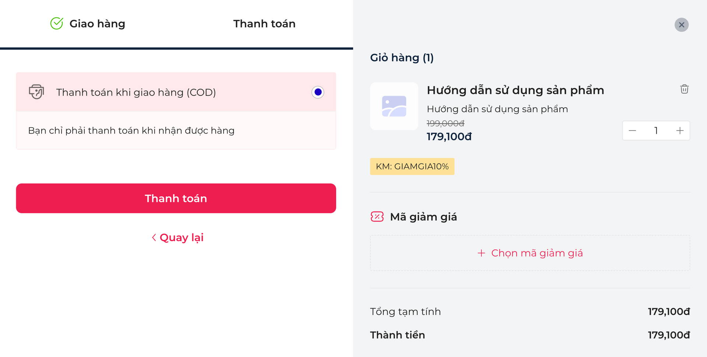Close the cart panel with X button
The height and width of the screenshot is (357, 707).
(681, 25)
